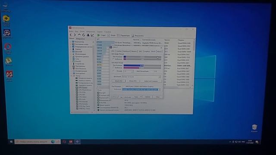Click the Submit and Compare button
Image resolution: width=276 pixels, height=155 pixels.
pos(151,81)
